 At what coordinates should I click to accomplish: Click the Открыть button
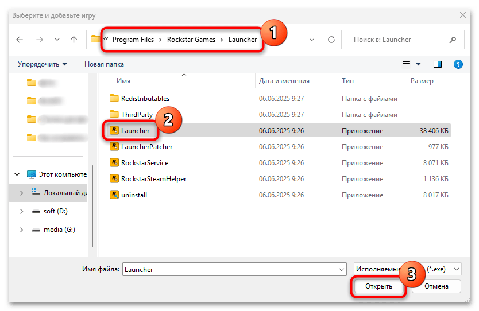coord(378,286)
